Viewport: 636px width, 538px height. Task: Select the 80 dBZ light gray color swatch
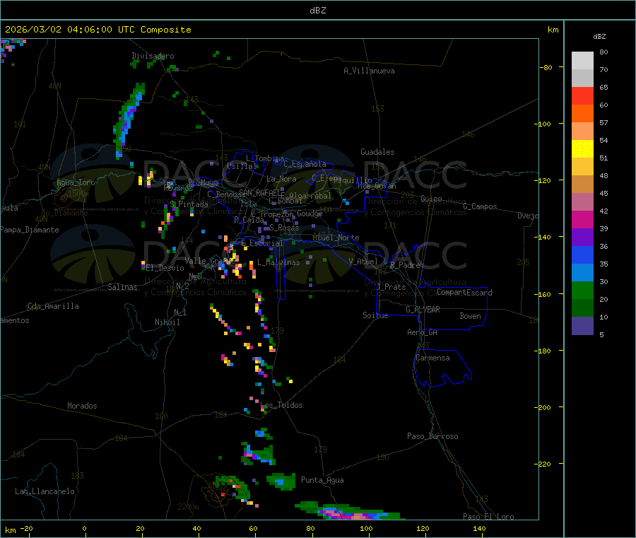pyautogui.click(x=582, y=61)
